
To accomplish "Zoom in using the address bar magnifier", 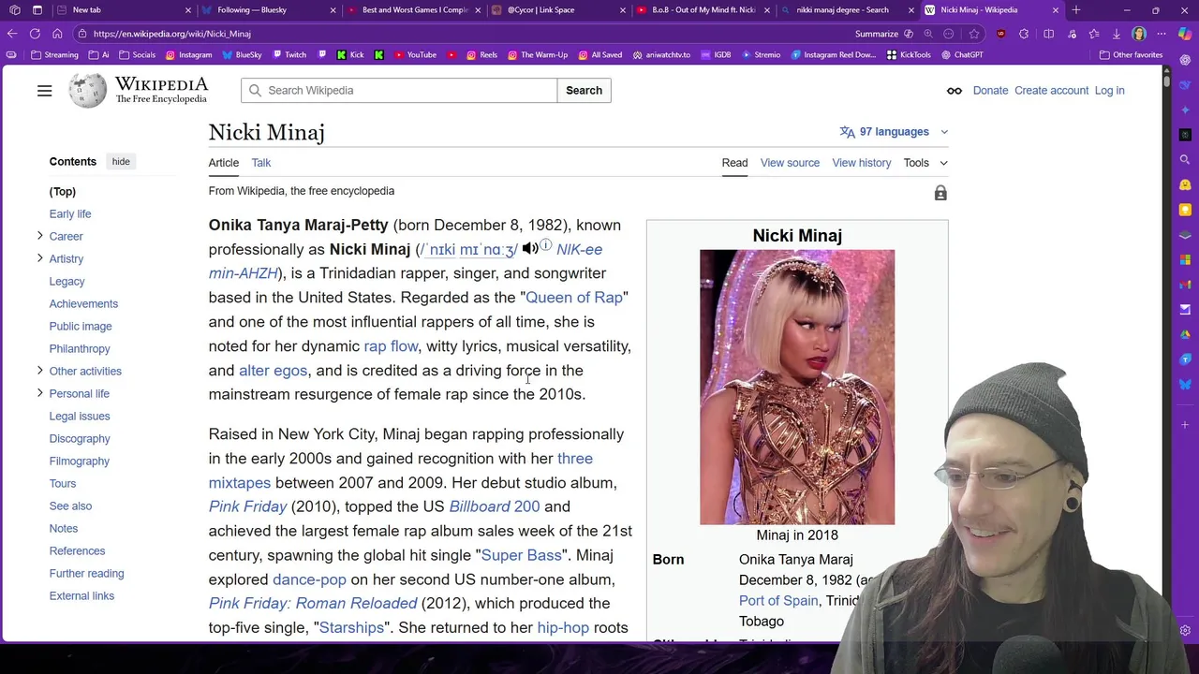I will click(928, 34).
